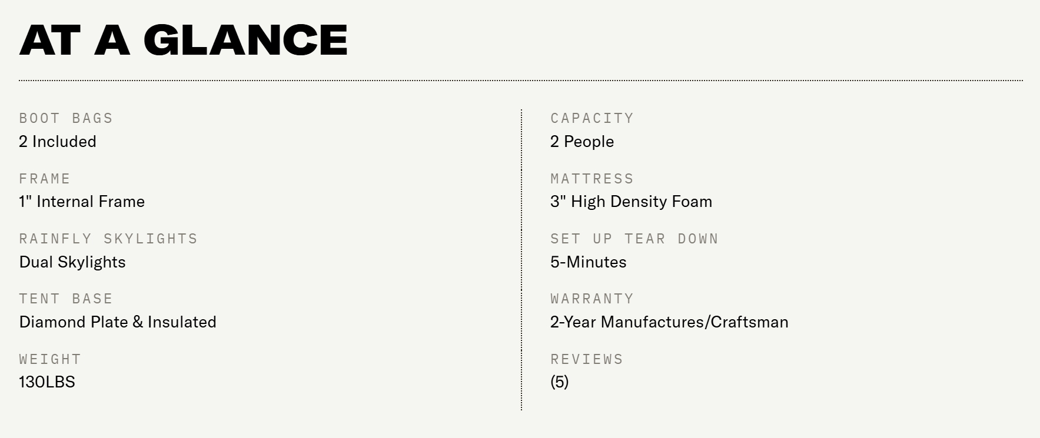The width and height of the screenshot is (1040, 438).
Task: Click the FRAME label
Action: [45, 179]
